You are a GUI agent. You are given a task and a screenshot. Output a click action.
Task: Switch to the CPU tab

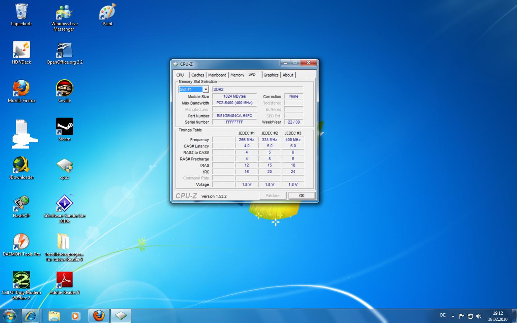click(x=180, y=75)
